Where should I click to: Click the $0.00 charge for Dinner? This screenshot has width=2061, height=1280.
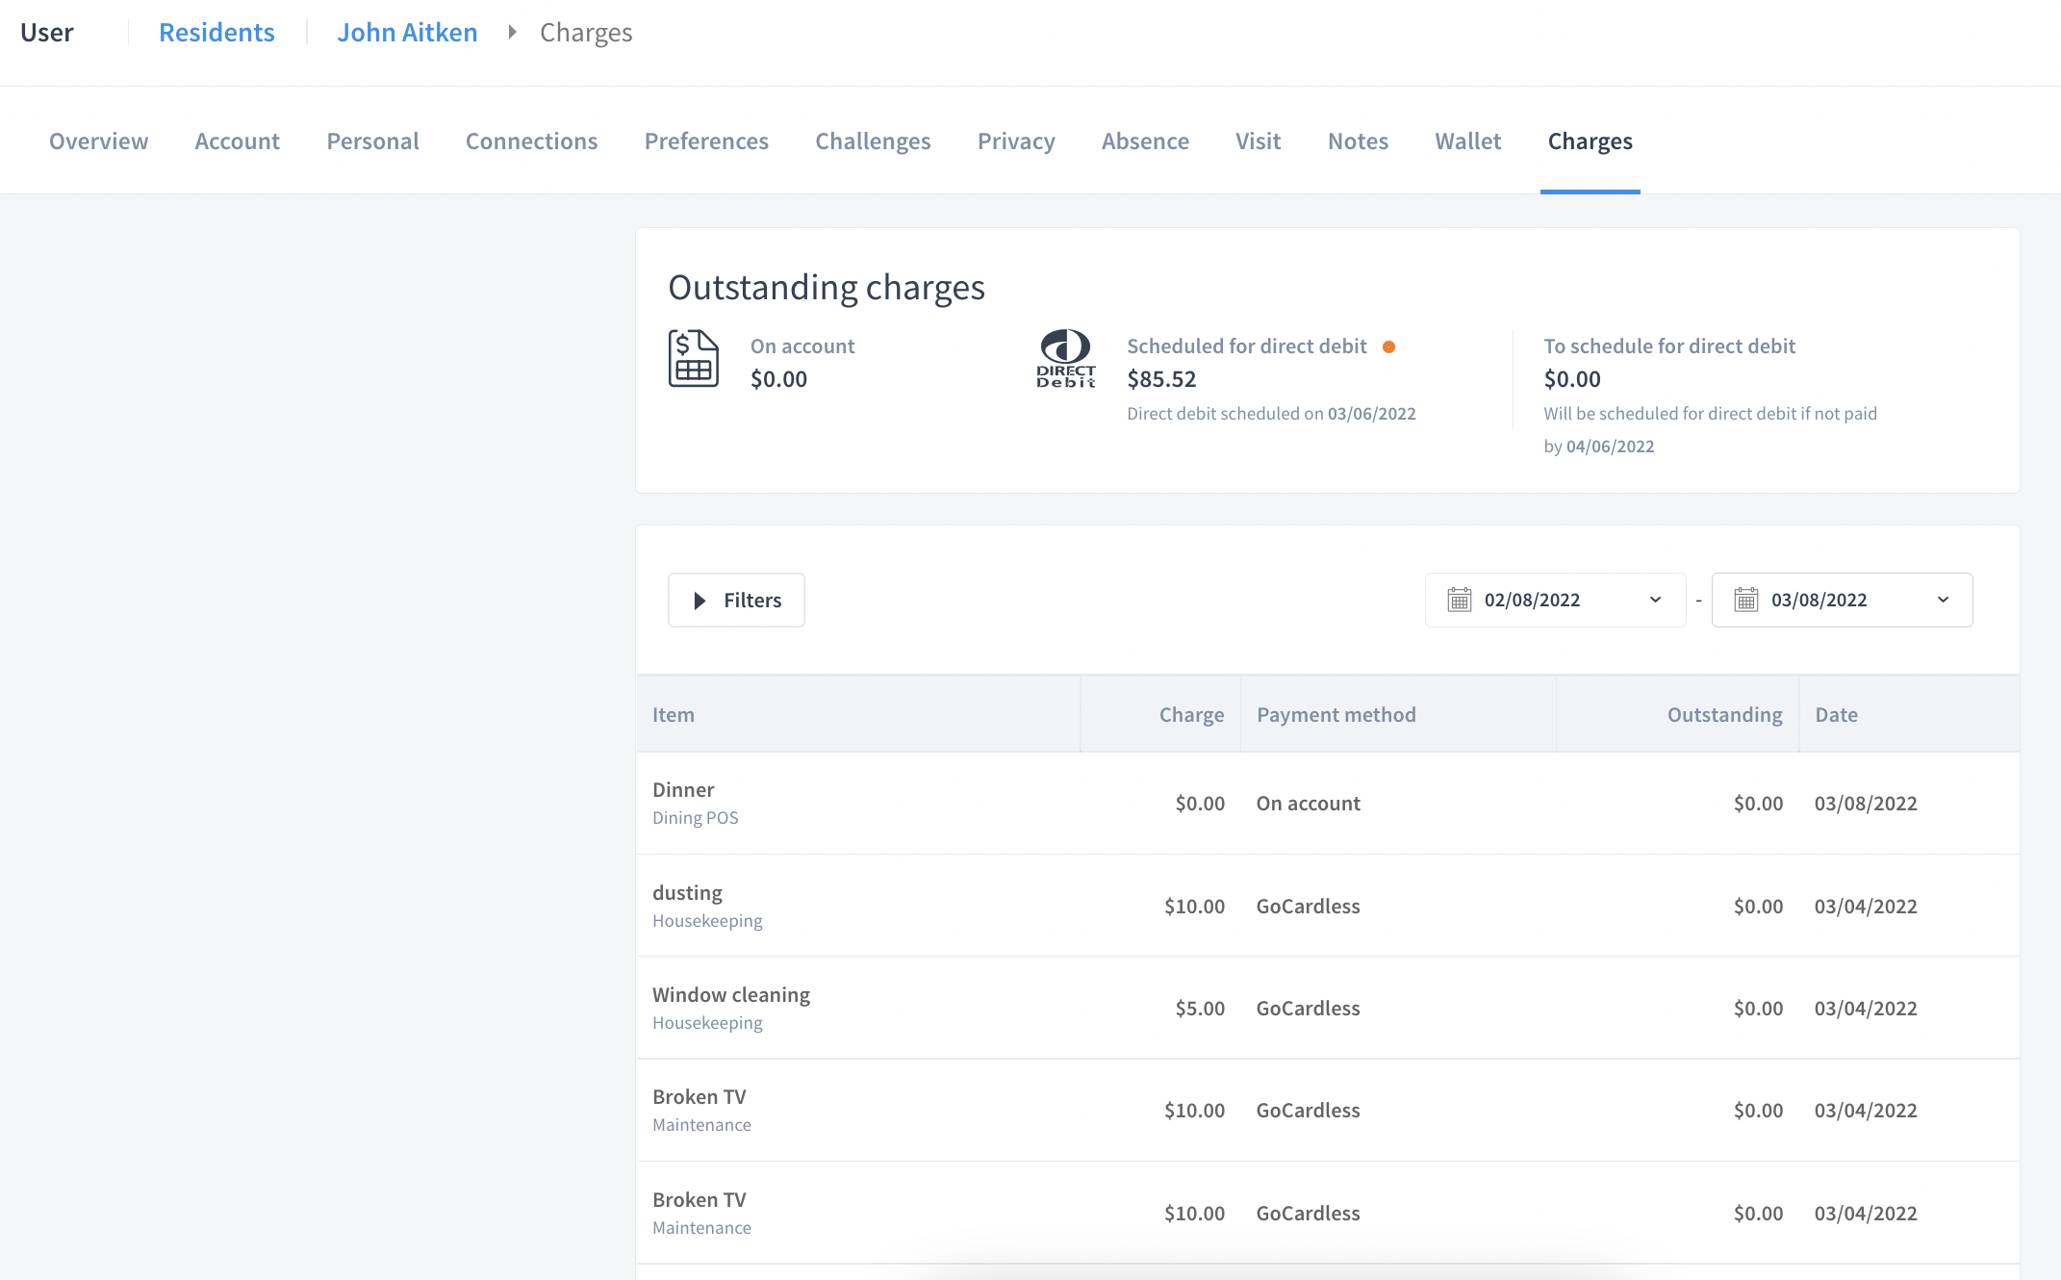(1200, 803)
